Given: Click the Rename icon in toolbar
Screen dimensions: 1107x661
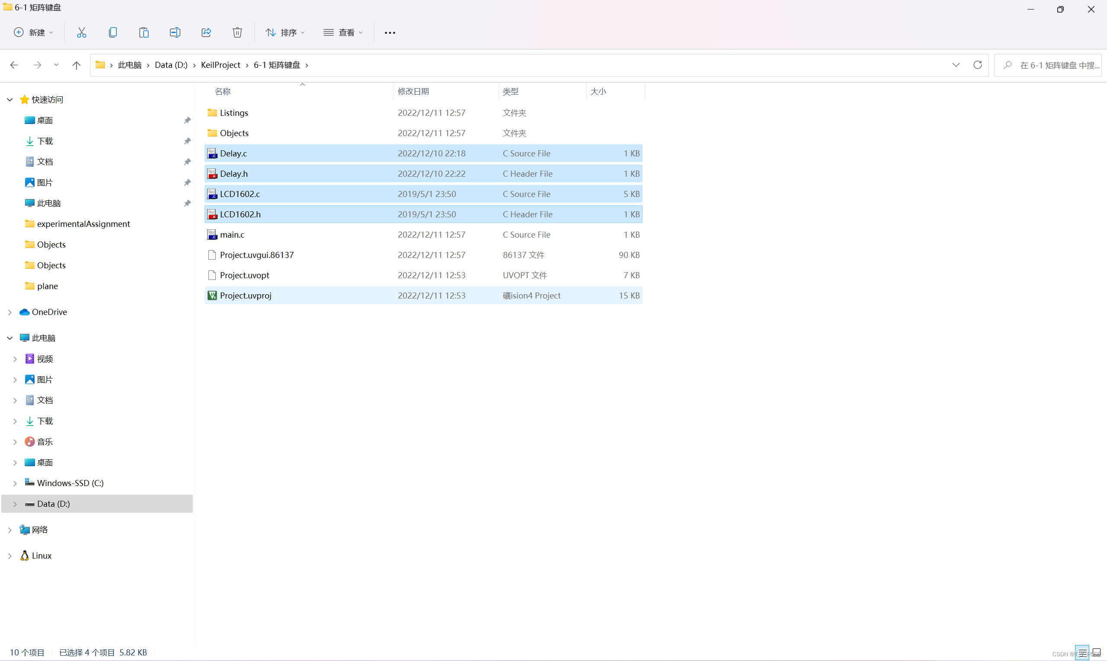Looking at the screenshot, I should coord(175,32).
